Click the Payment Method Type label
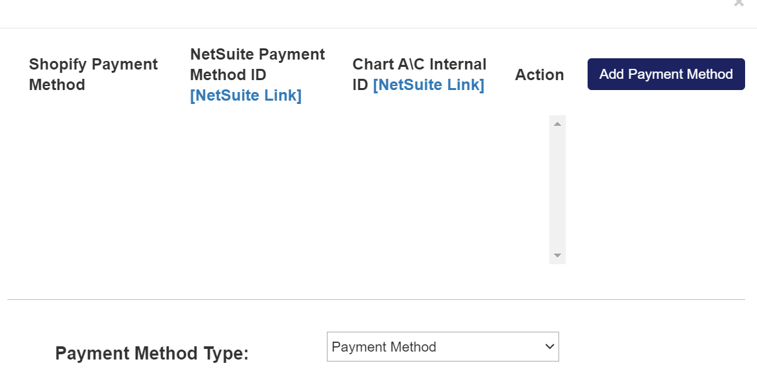Screen dimensions: 757x388 coord(152,354)
